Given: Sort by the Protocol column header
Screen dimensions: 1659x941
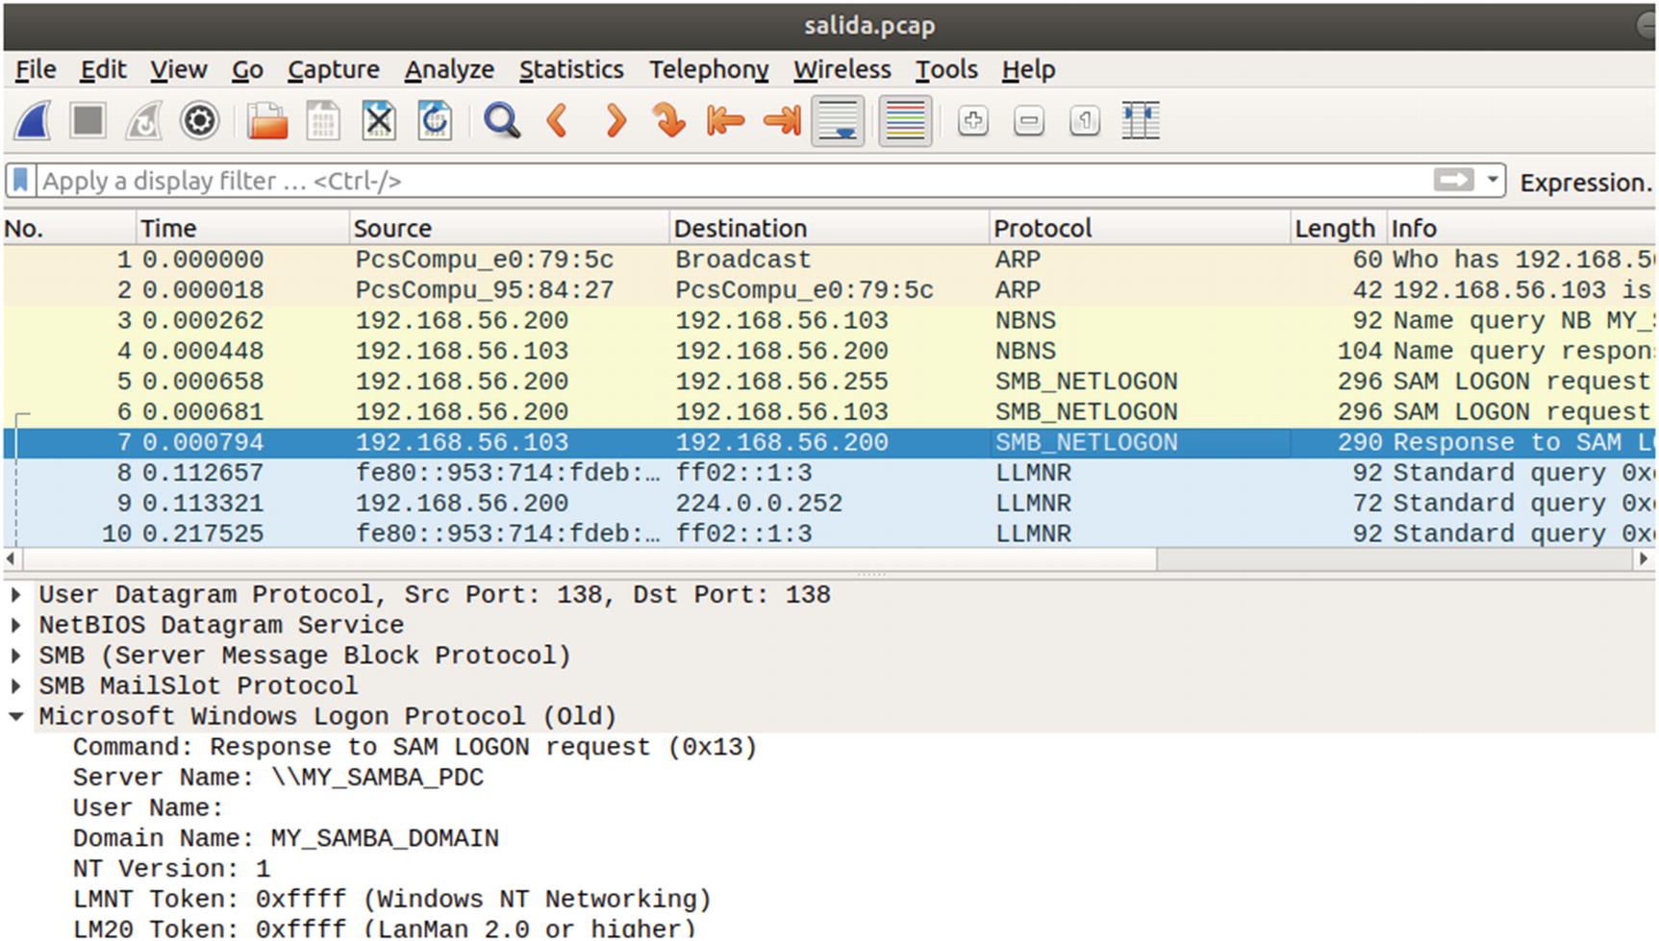Looking at the screenshot, I should [1140, 228].
